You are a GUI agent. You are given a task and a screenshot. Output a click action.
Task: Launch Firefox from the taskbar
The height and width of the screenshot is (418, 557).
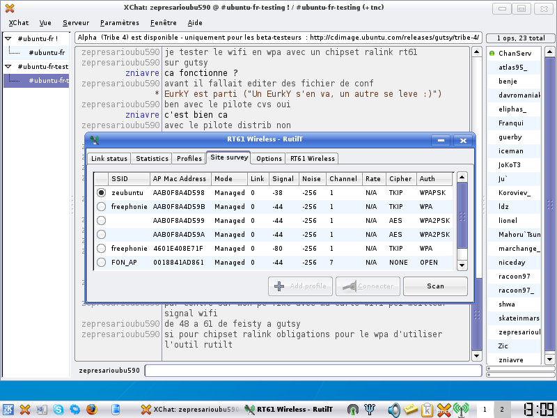click(91, 410)
